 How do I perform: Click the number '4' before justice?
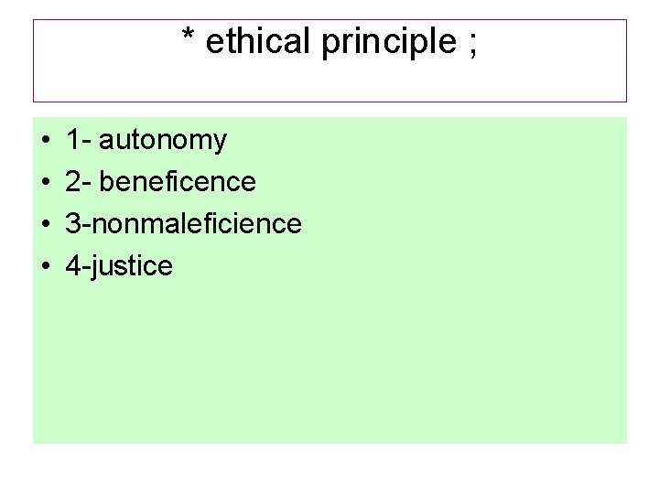pos(72,266)
